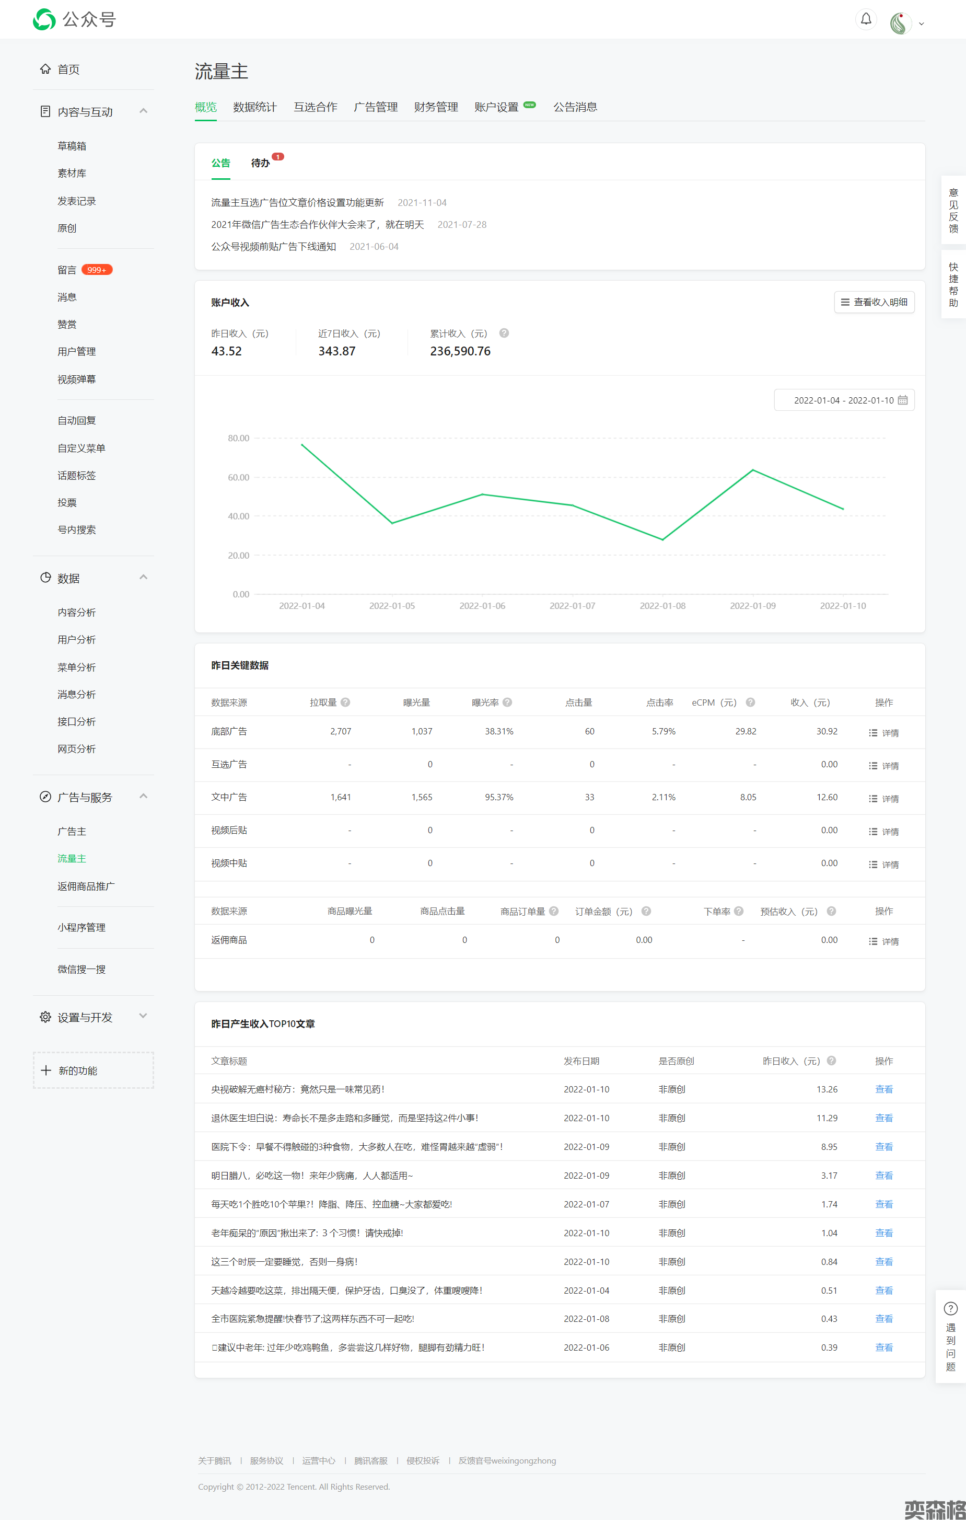Click the 首页 home icon
Screen dimensions: 966x1520
45,69
